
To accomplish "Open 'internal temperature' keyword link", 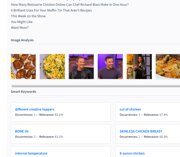I will pos(31,153).
